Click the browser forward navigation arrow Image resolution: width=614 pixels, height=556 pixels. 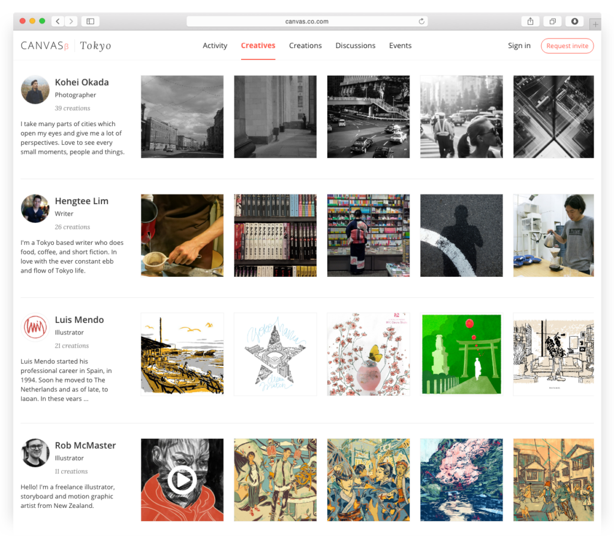coord(71,21)
